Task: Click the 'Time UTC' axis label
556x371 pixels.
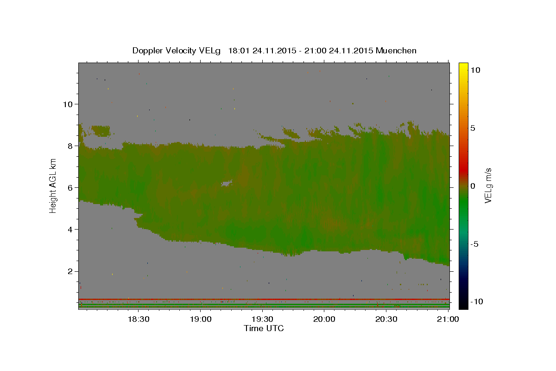Action: click(264, 328)
